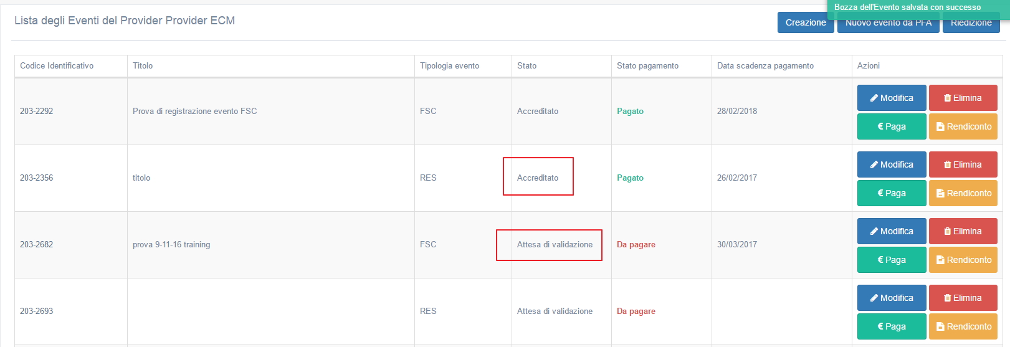
Task: Click the pencil icon for event 203-2682
Action: coord(874,231)
